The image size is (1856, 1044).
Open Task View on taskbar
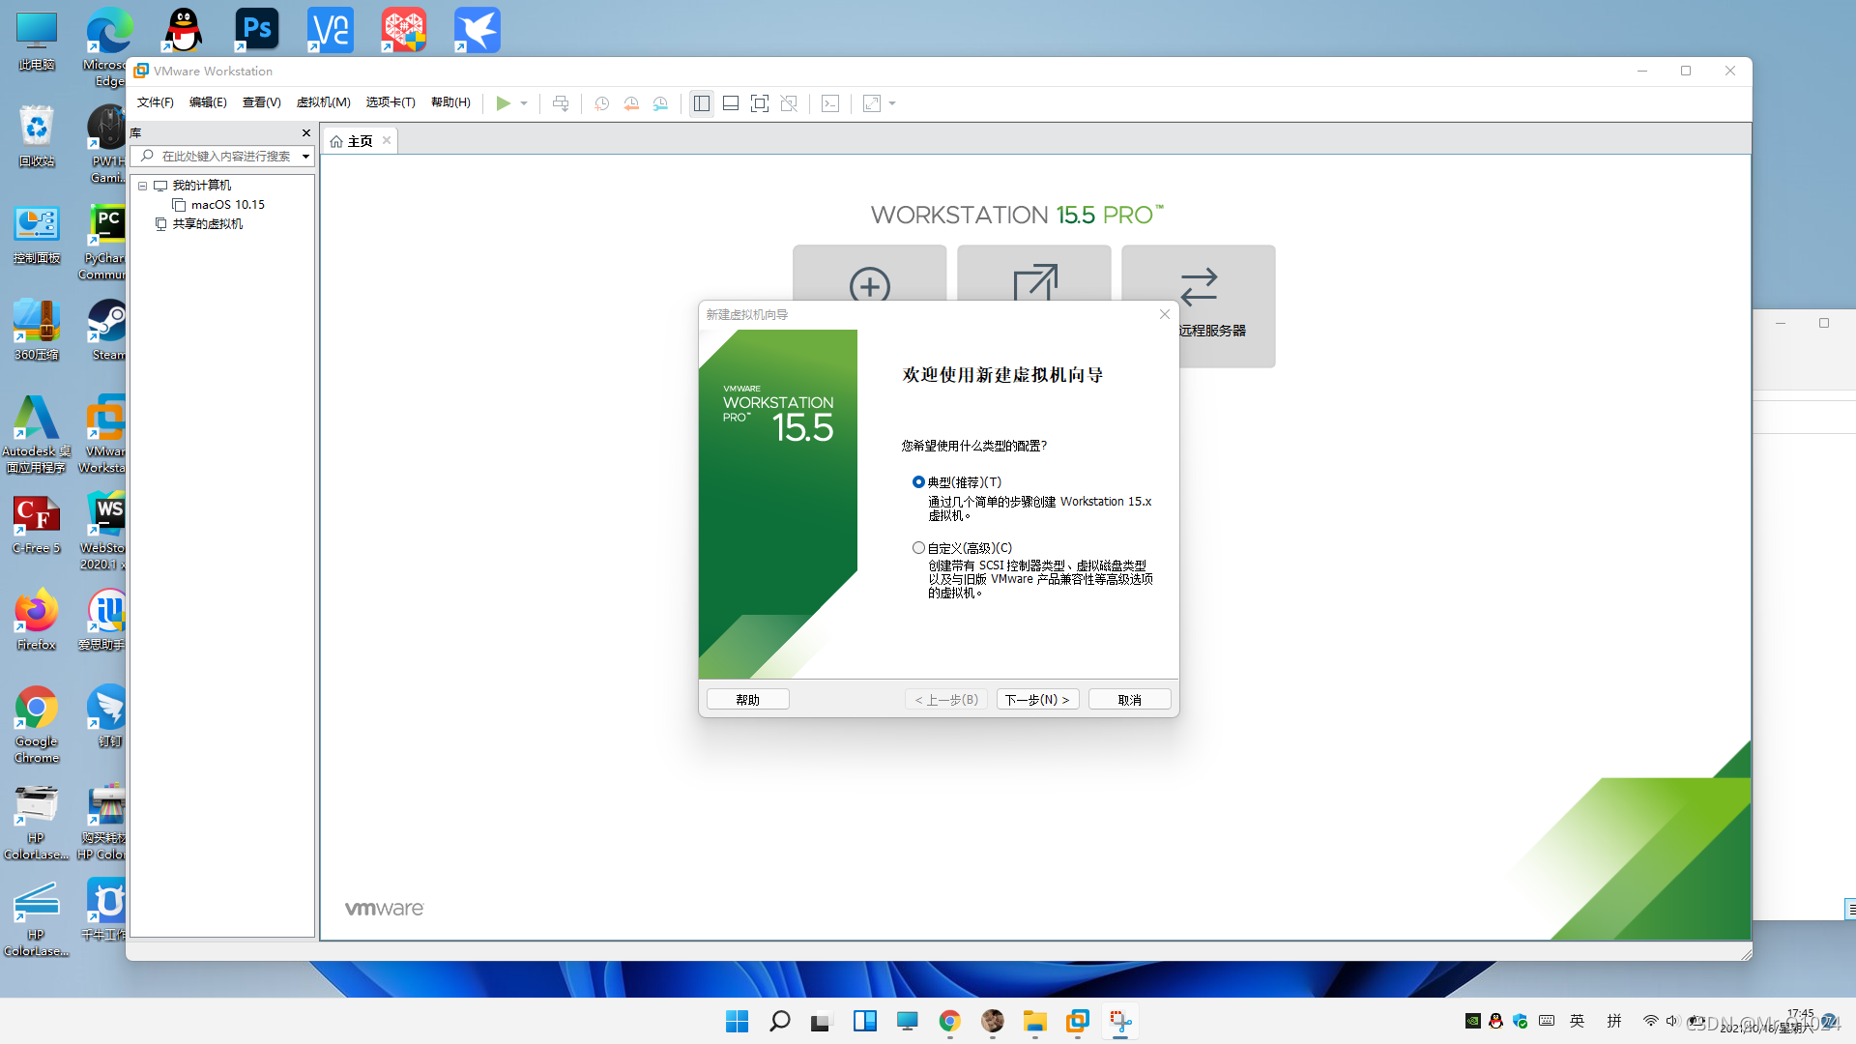[x=822, y=1022]
